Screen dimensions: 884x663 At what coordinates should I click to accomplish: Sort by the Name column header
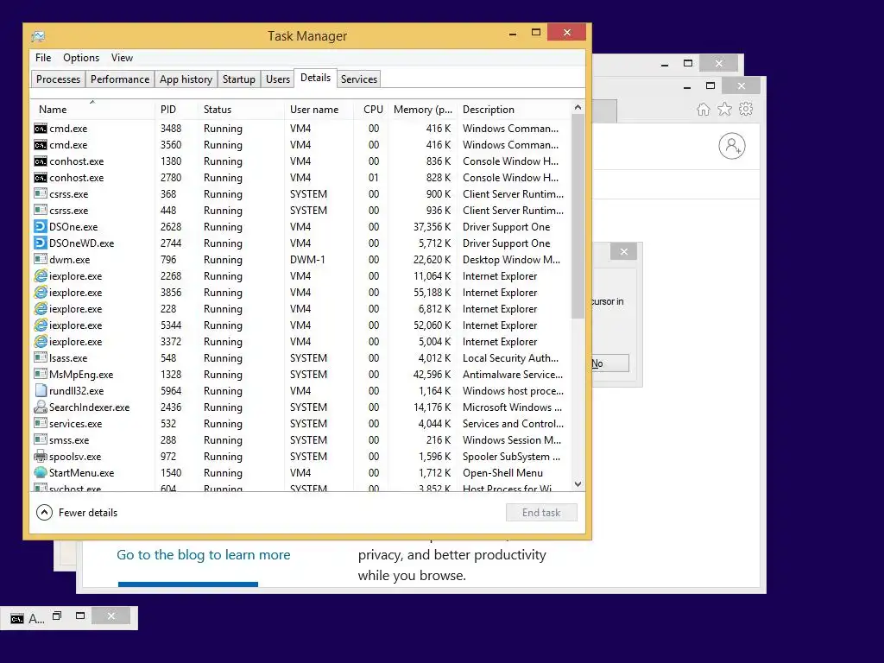(x=92, y=110)
